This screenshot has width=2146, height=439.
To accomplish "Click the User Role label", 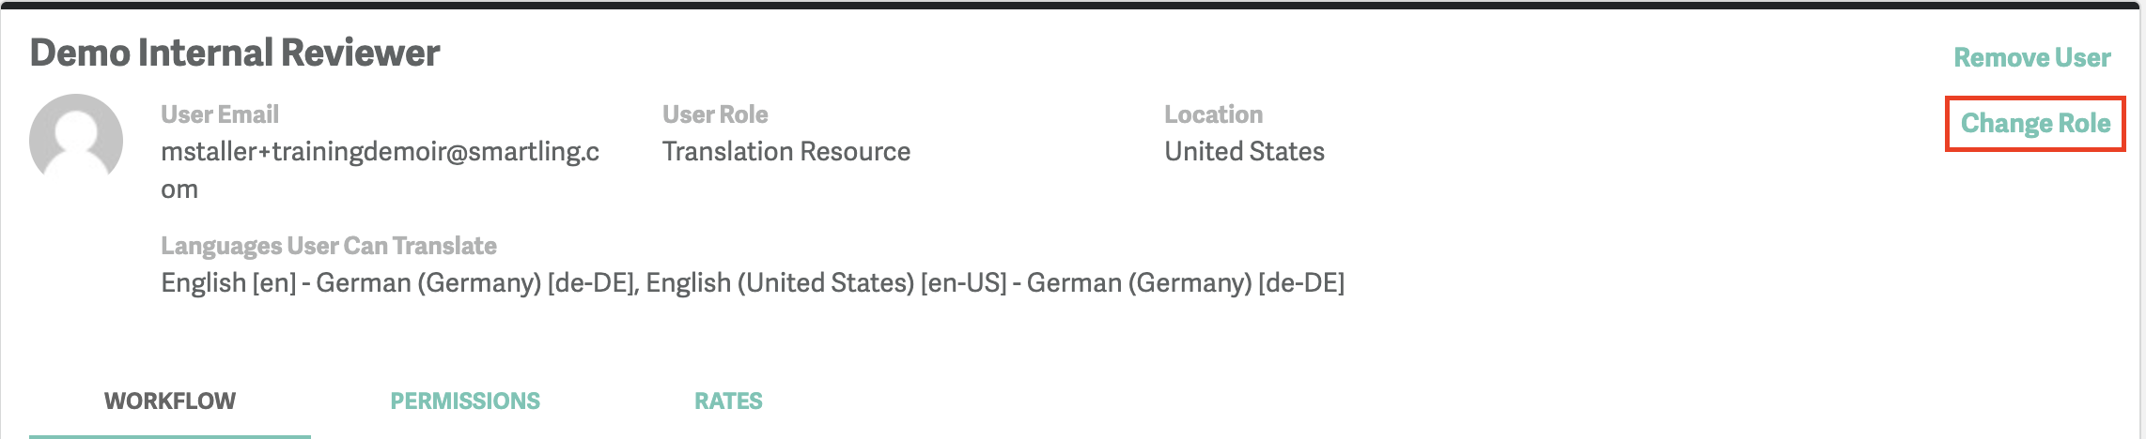I will point(715,114).
